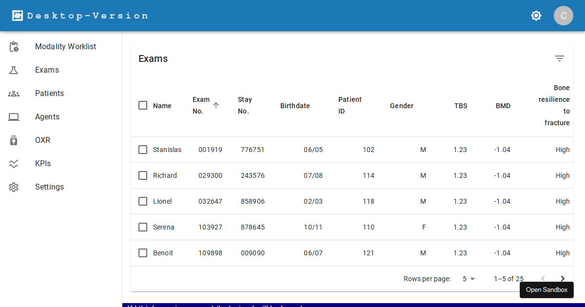Open the rows per page dropdown
The width and height of the screenshot is (585, 307).
(x=468, y=279)
